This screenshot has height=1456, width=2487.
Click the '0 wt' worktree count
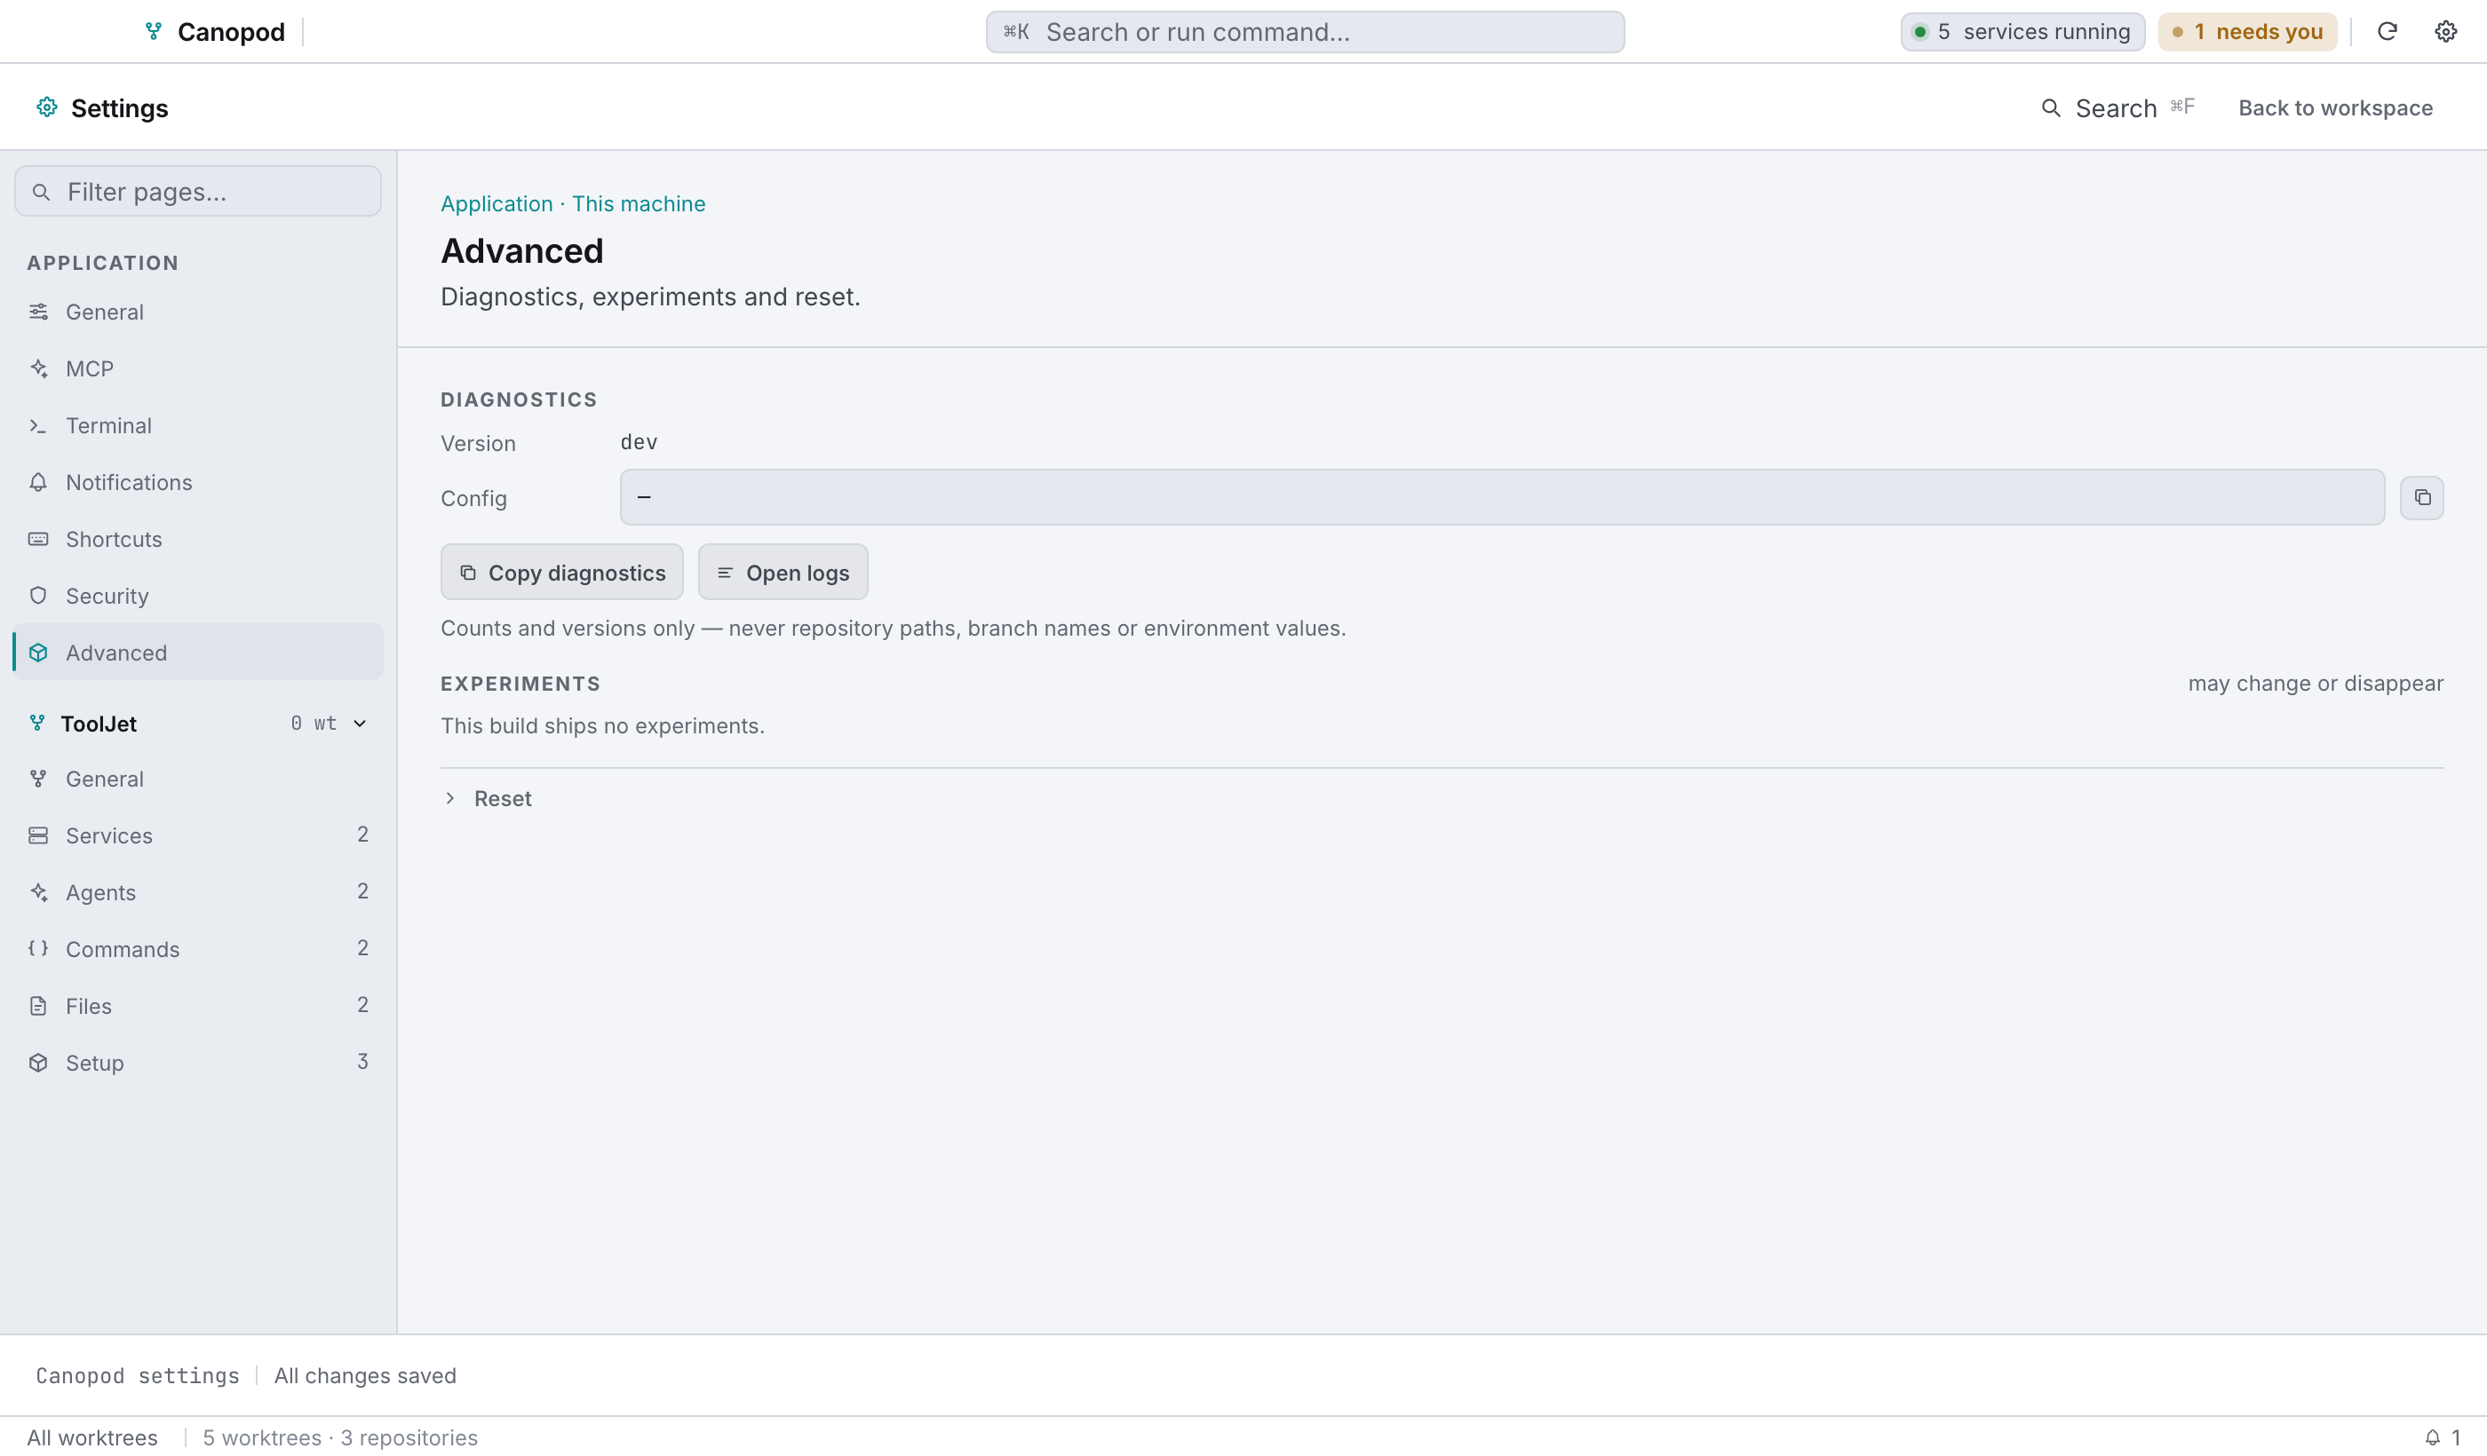314,723
